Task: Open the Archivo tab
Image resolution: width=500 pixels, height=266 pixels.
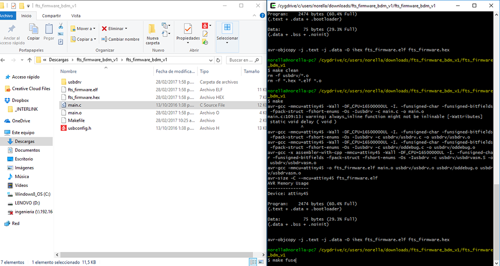Action: coord(6,16)
